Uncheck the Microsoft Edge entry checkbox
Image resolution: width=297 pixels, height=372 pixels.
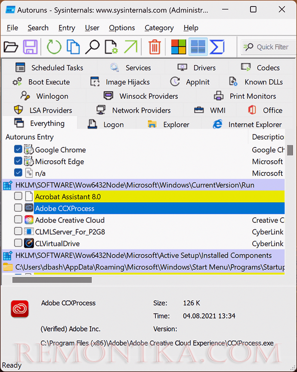[x=18, y=161]
